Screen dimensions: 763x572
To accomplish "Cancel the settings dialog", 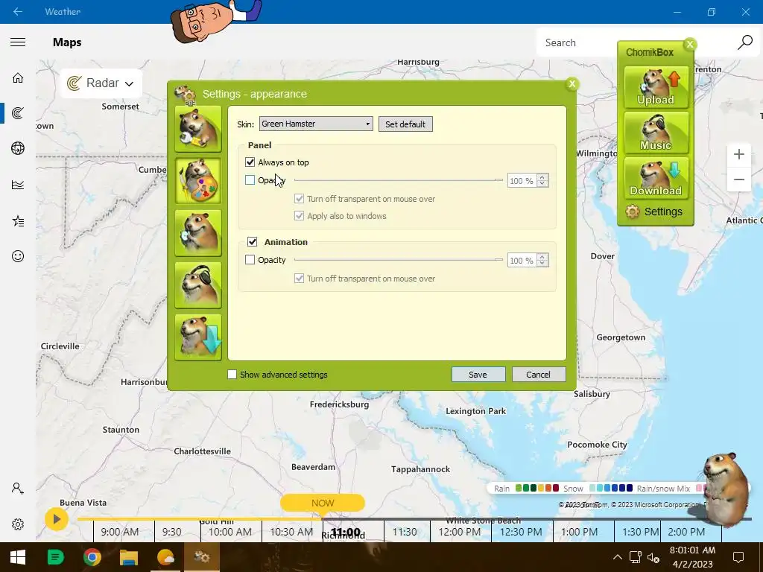I will coord(538,375).
